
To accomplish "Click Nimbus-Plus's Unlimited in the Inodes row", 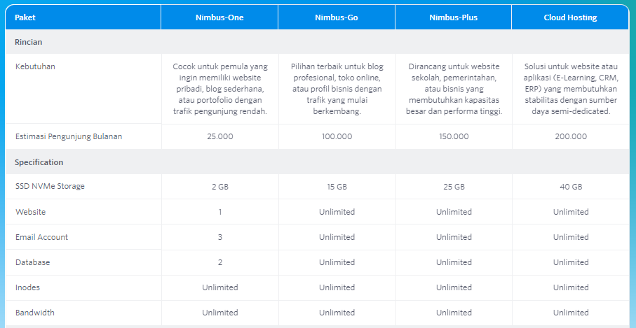I will (x=454, y=287).
